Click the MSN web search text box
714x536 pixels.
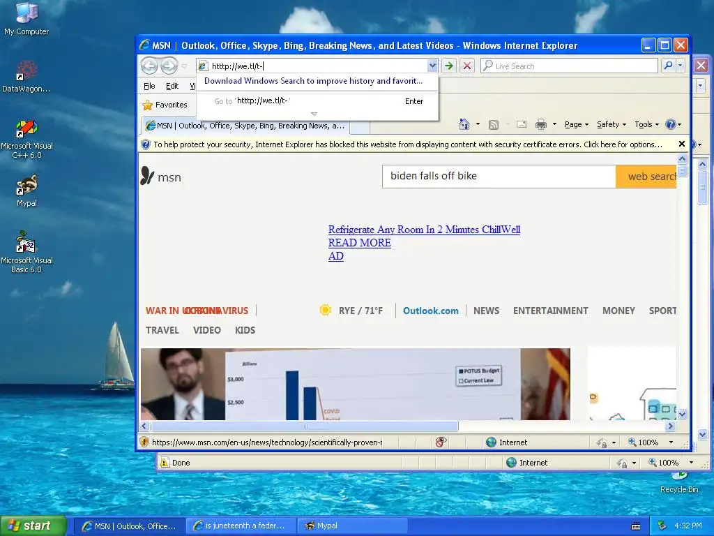pyautogui.click(x=499, y=177)
